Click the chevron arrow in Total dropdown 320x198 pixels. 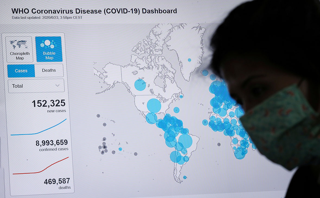point(57,85)
